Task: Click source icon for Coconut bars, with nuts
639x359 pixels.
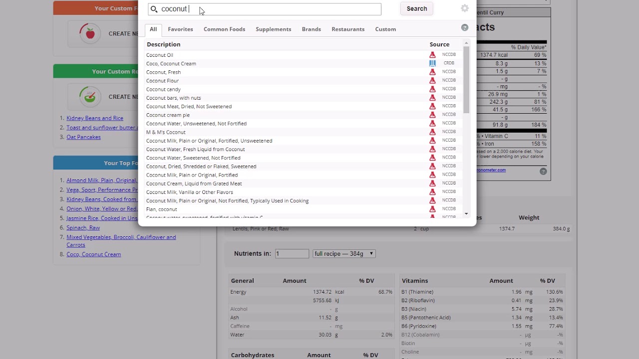Action: tap(433, 98)
